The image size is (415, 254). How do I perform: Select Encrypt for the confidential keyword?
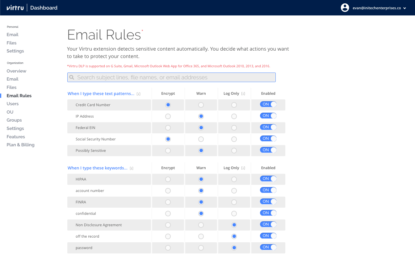click(168, 214)
